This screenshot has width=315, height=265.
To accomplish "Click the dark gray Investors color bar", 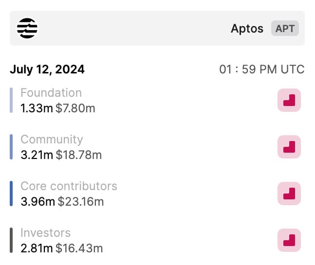I will [11, 240].
